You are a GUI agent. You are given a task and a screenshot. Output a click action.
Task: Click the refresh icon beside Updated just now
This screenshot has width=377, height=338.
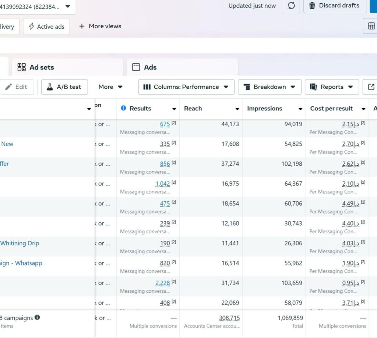click(291, 6)
